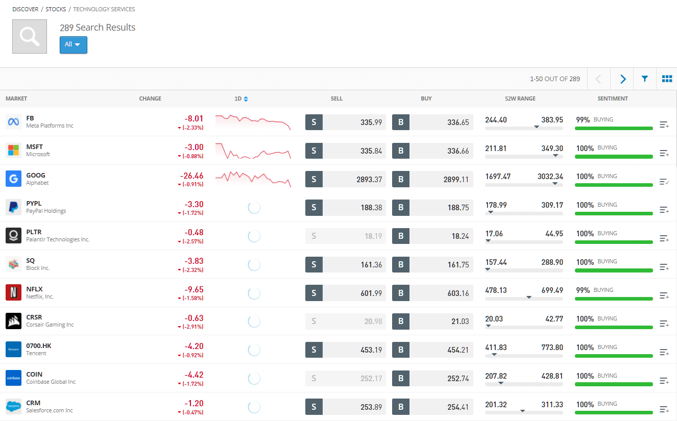Add FB to watchlist
Screen dimensions: 677x421
pos(664,125)
